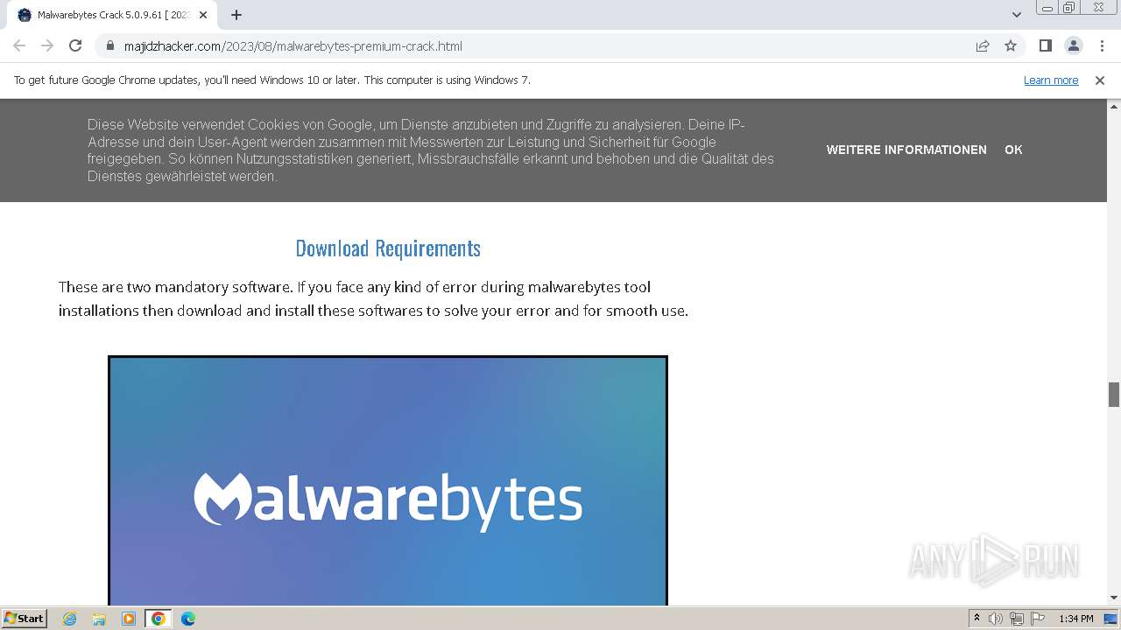Open Chrome three-dot menu
The height and width of the screenshot is (630, 1121).
(x=1102, y=45)
